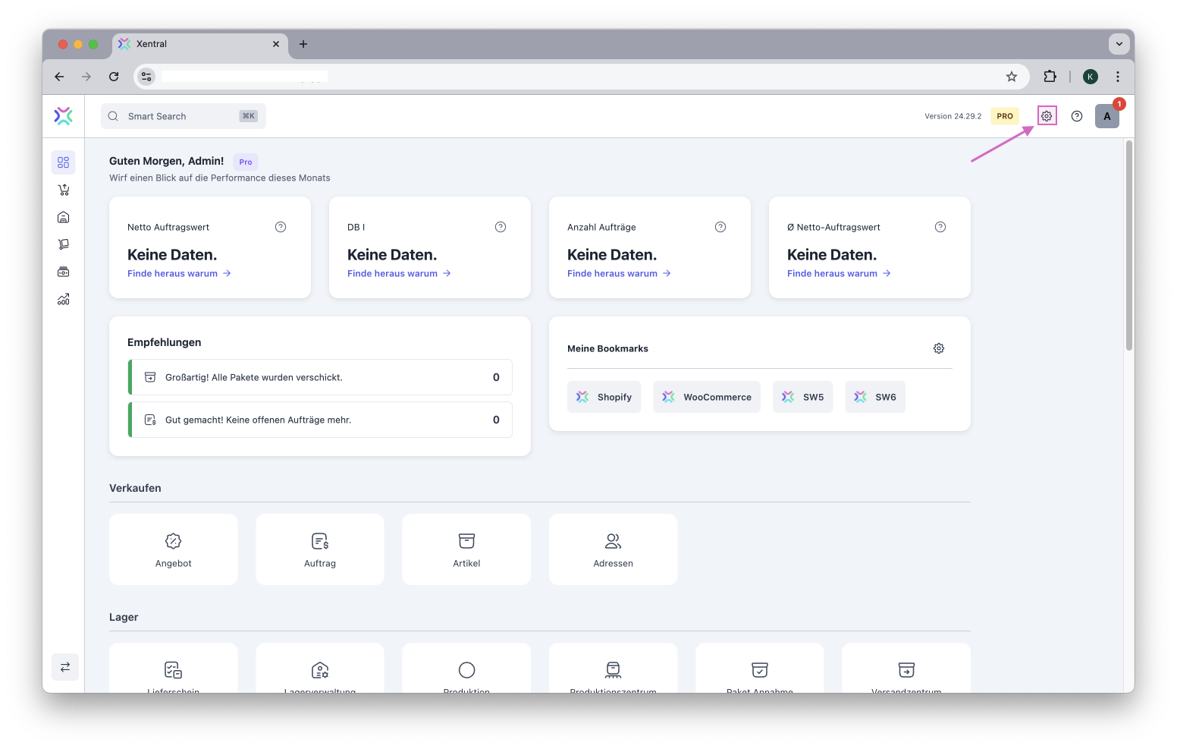Viewport: 1177px width, 749px height.
Task: Open the shopping cart sidebar section
Action: coord(64,190)
